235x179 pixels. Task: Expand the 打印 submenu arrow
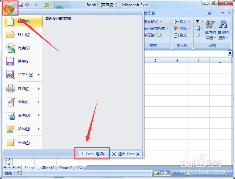coord(39,89)
